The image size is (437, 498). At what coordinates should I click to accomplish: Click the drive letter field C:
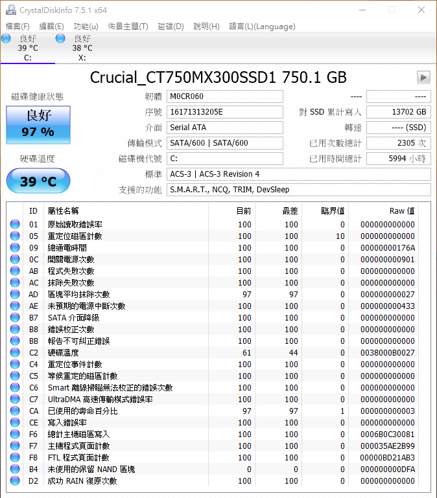pyautogui.click(x=225, y=159)
